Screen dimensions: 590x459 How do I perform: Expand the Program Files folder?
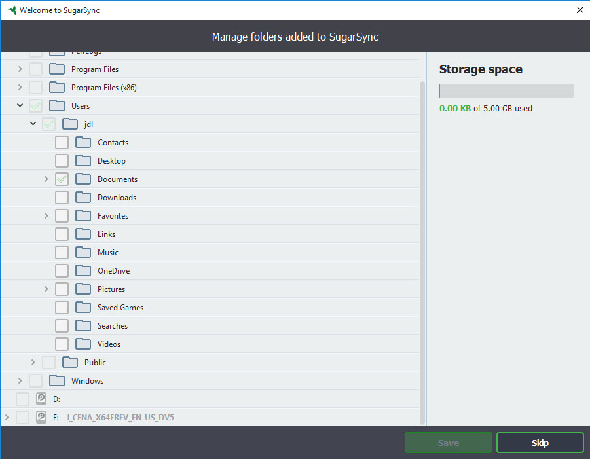20,69
